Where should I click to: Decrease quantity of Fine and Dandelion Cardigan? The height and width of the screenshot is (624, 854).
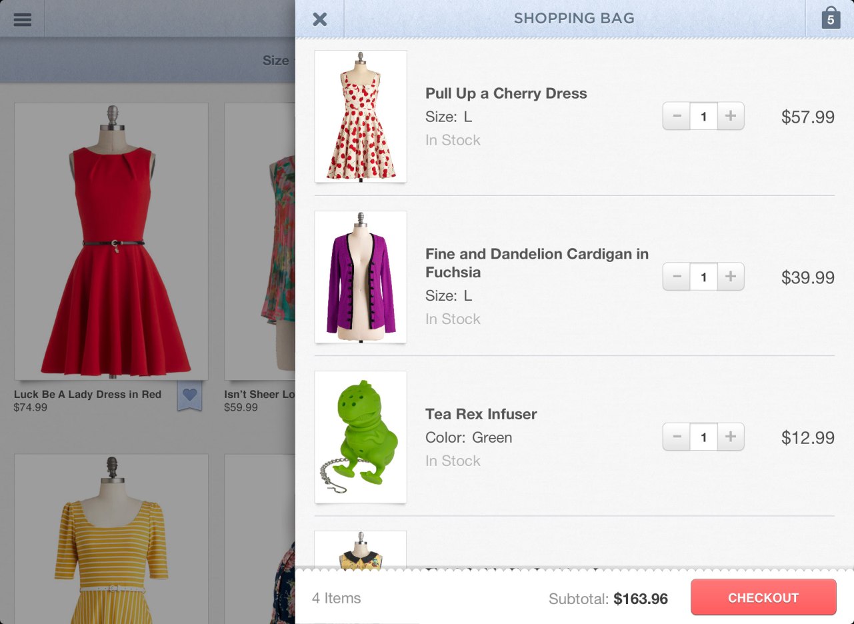(677, 276)
